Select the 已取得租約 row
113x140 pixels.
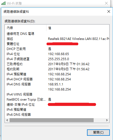(57, 64)
